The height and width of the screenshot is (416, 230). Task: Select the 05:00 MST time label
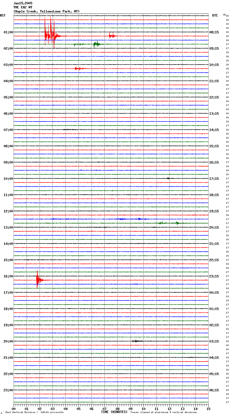[8, 97]
